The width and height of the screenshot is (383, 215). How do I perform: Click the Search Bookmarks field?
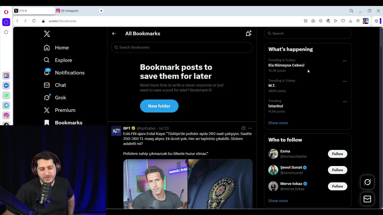pyautogui.click(x=182, y=47)
